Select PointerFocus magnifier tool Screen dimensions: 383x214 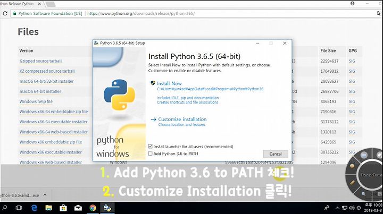coord(363,193)
